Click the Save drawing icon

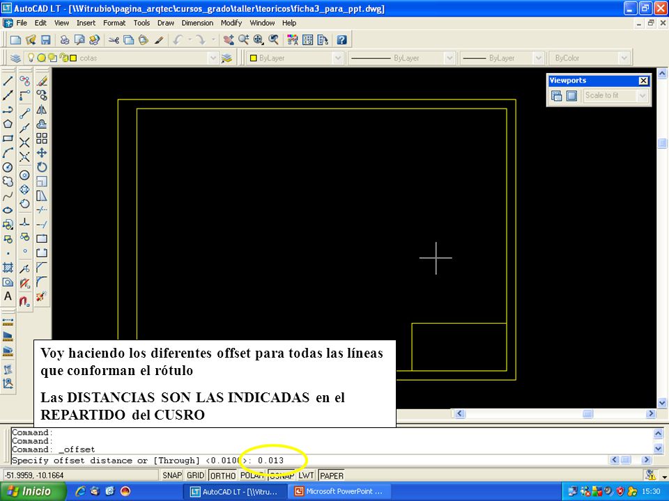(x=46, y=40)
